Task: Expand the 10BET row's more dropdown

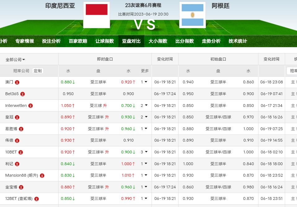Action: point(144,152)
